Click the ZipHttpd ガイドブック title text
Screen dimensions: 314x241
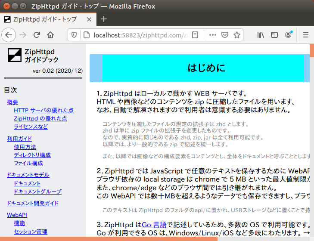(x=42, y=56)
